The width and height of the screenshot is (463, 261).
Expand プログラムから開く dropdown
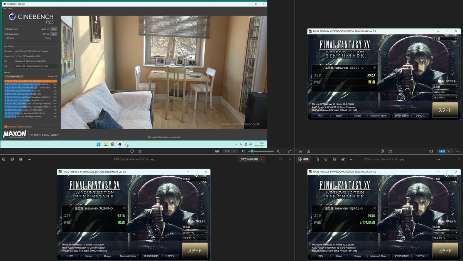251,159
